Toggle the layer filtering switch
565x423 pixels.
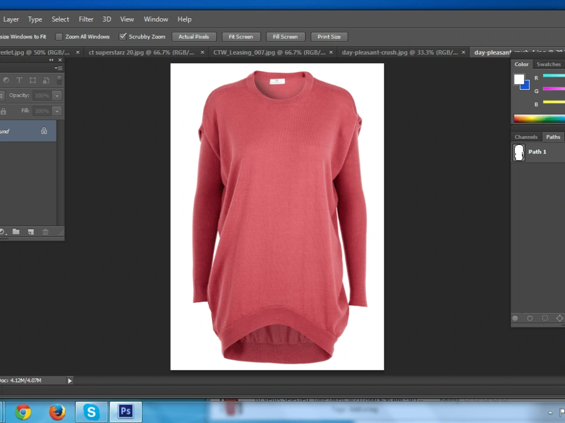59,80
